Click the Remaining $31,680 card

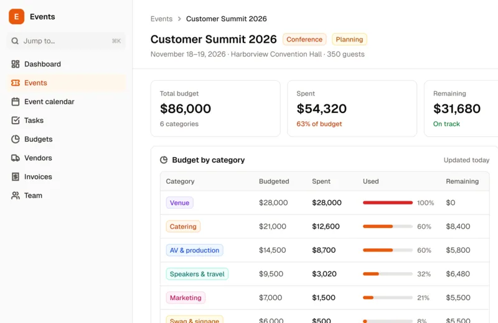pos(461,109)
